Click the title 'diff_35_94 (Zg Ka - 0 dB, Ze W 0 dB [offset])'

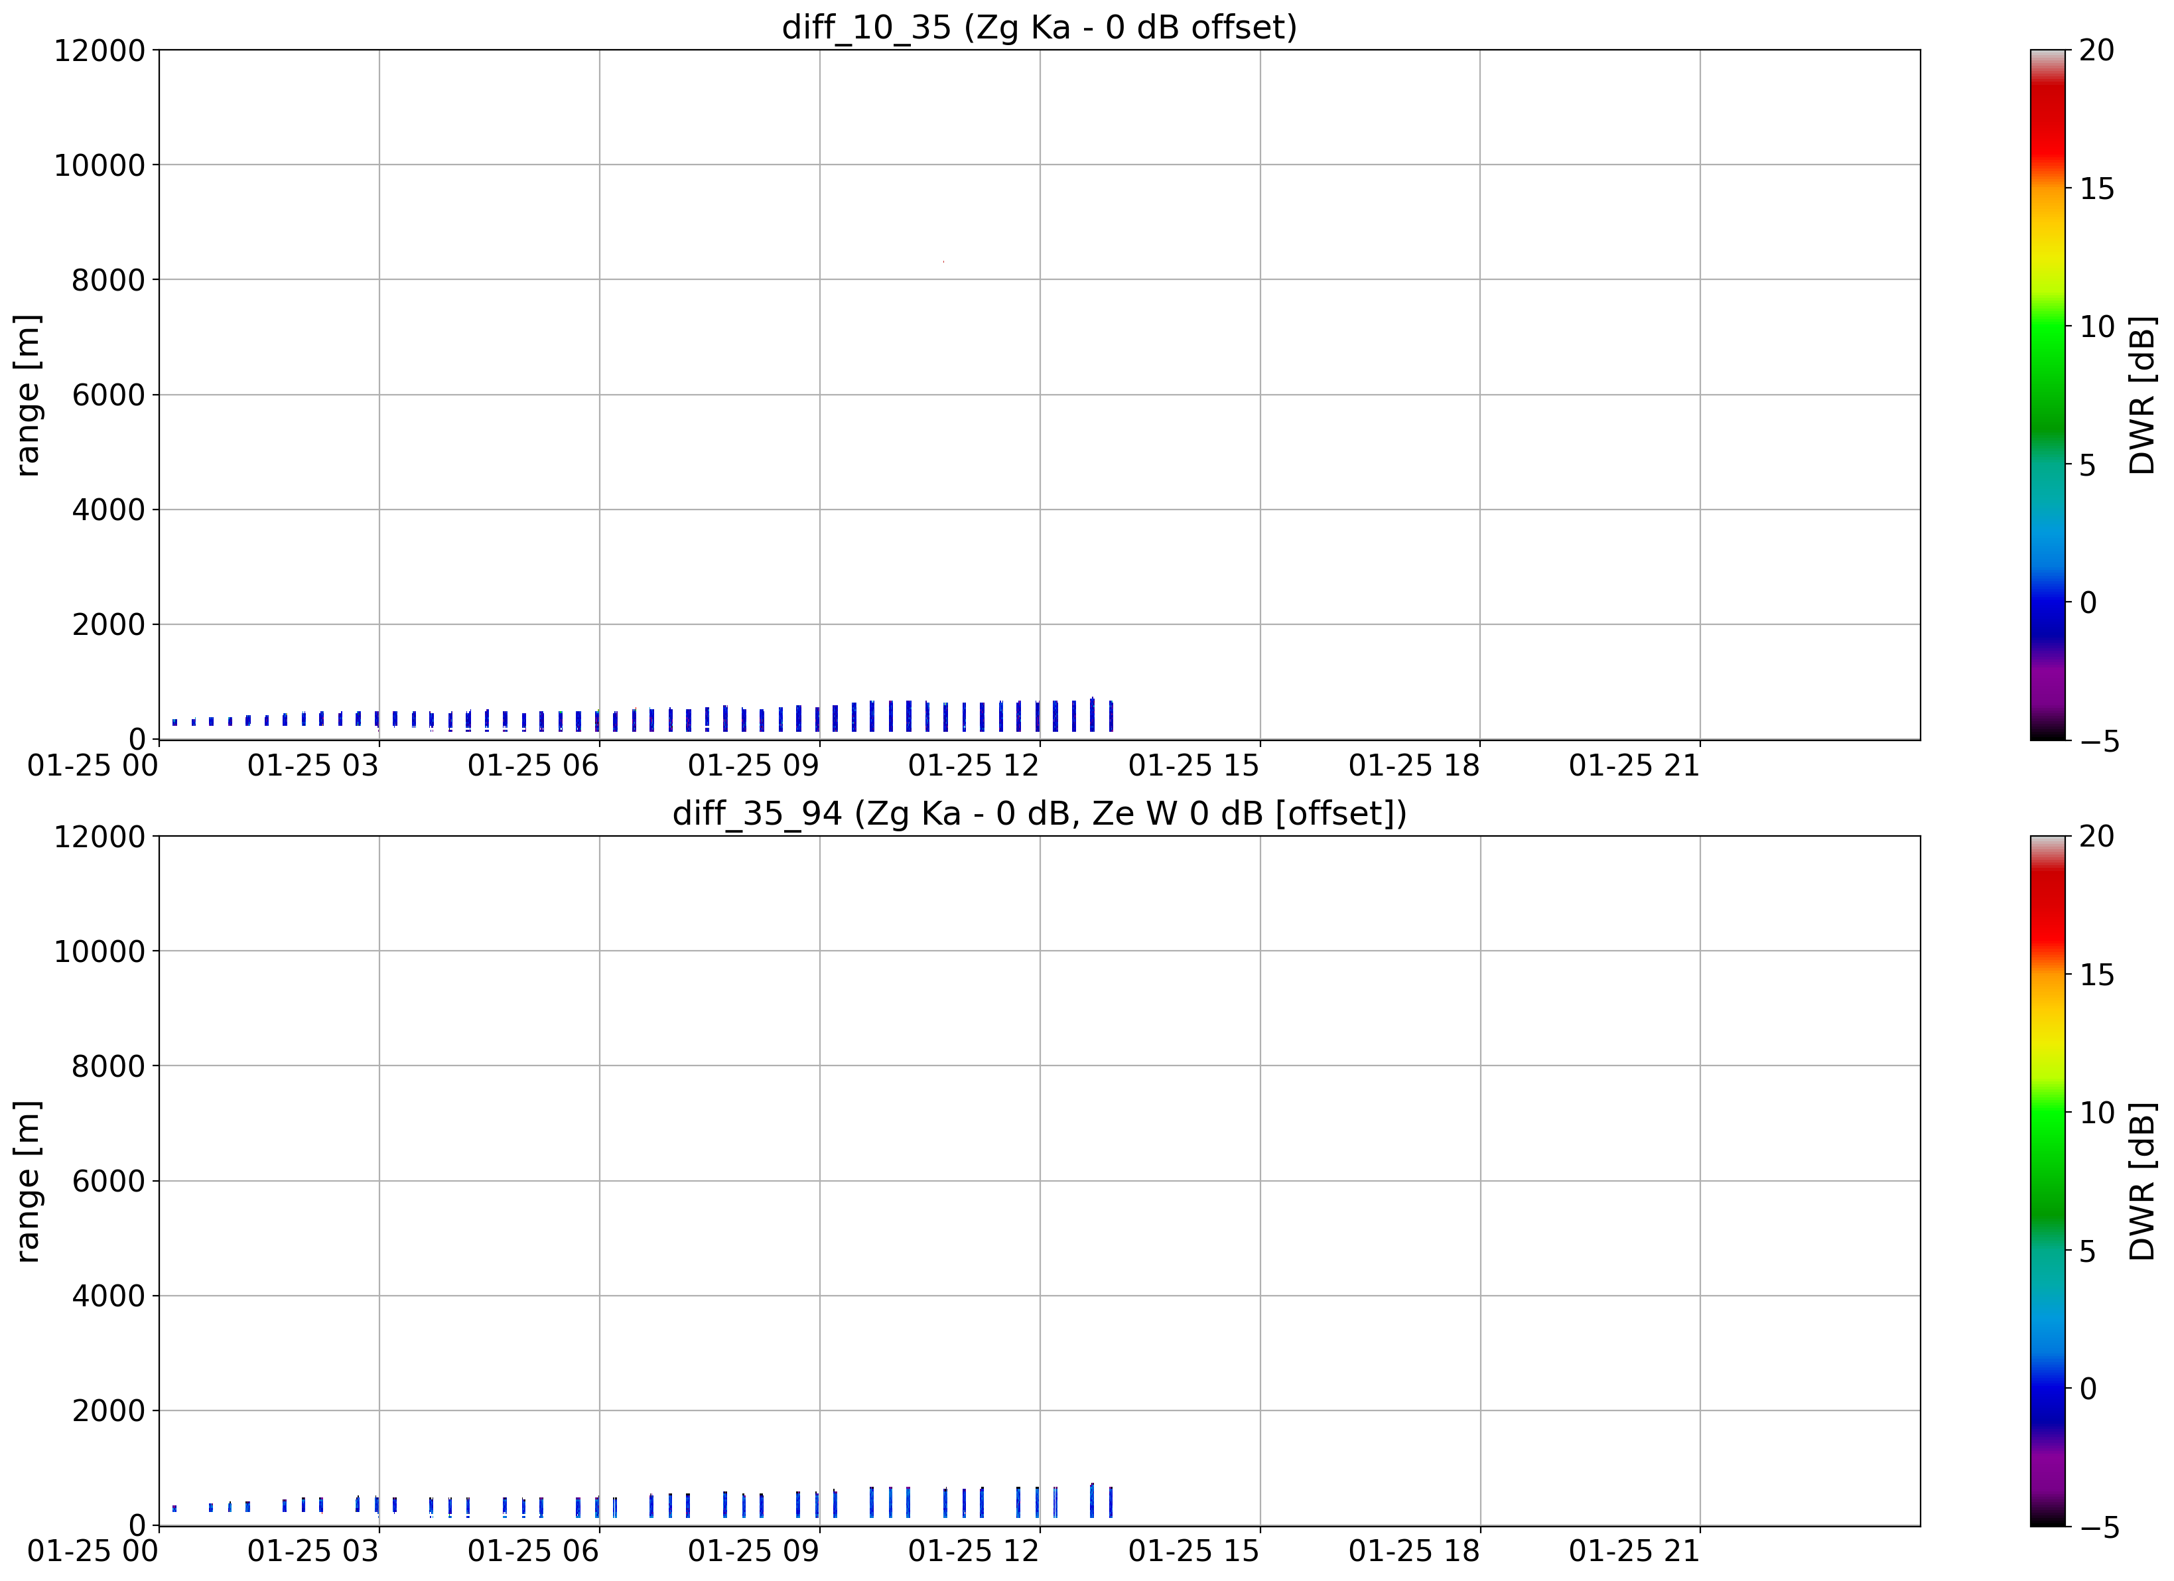pyautogui.click(x=1039, y=813)
